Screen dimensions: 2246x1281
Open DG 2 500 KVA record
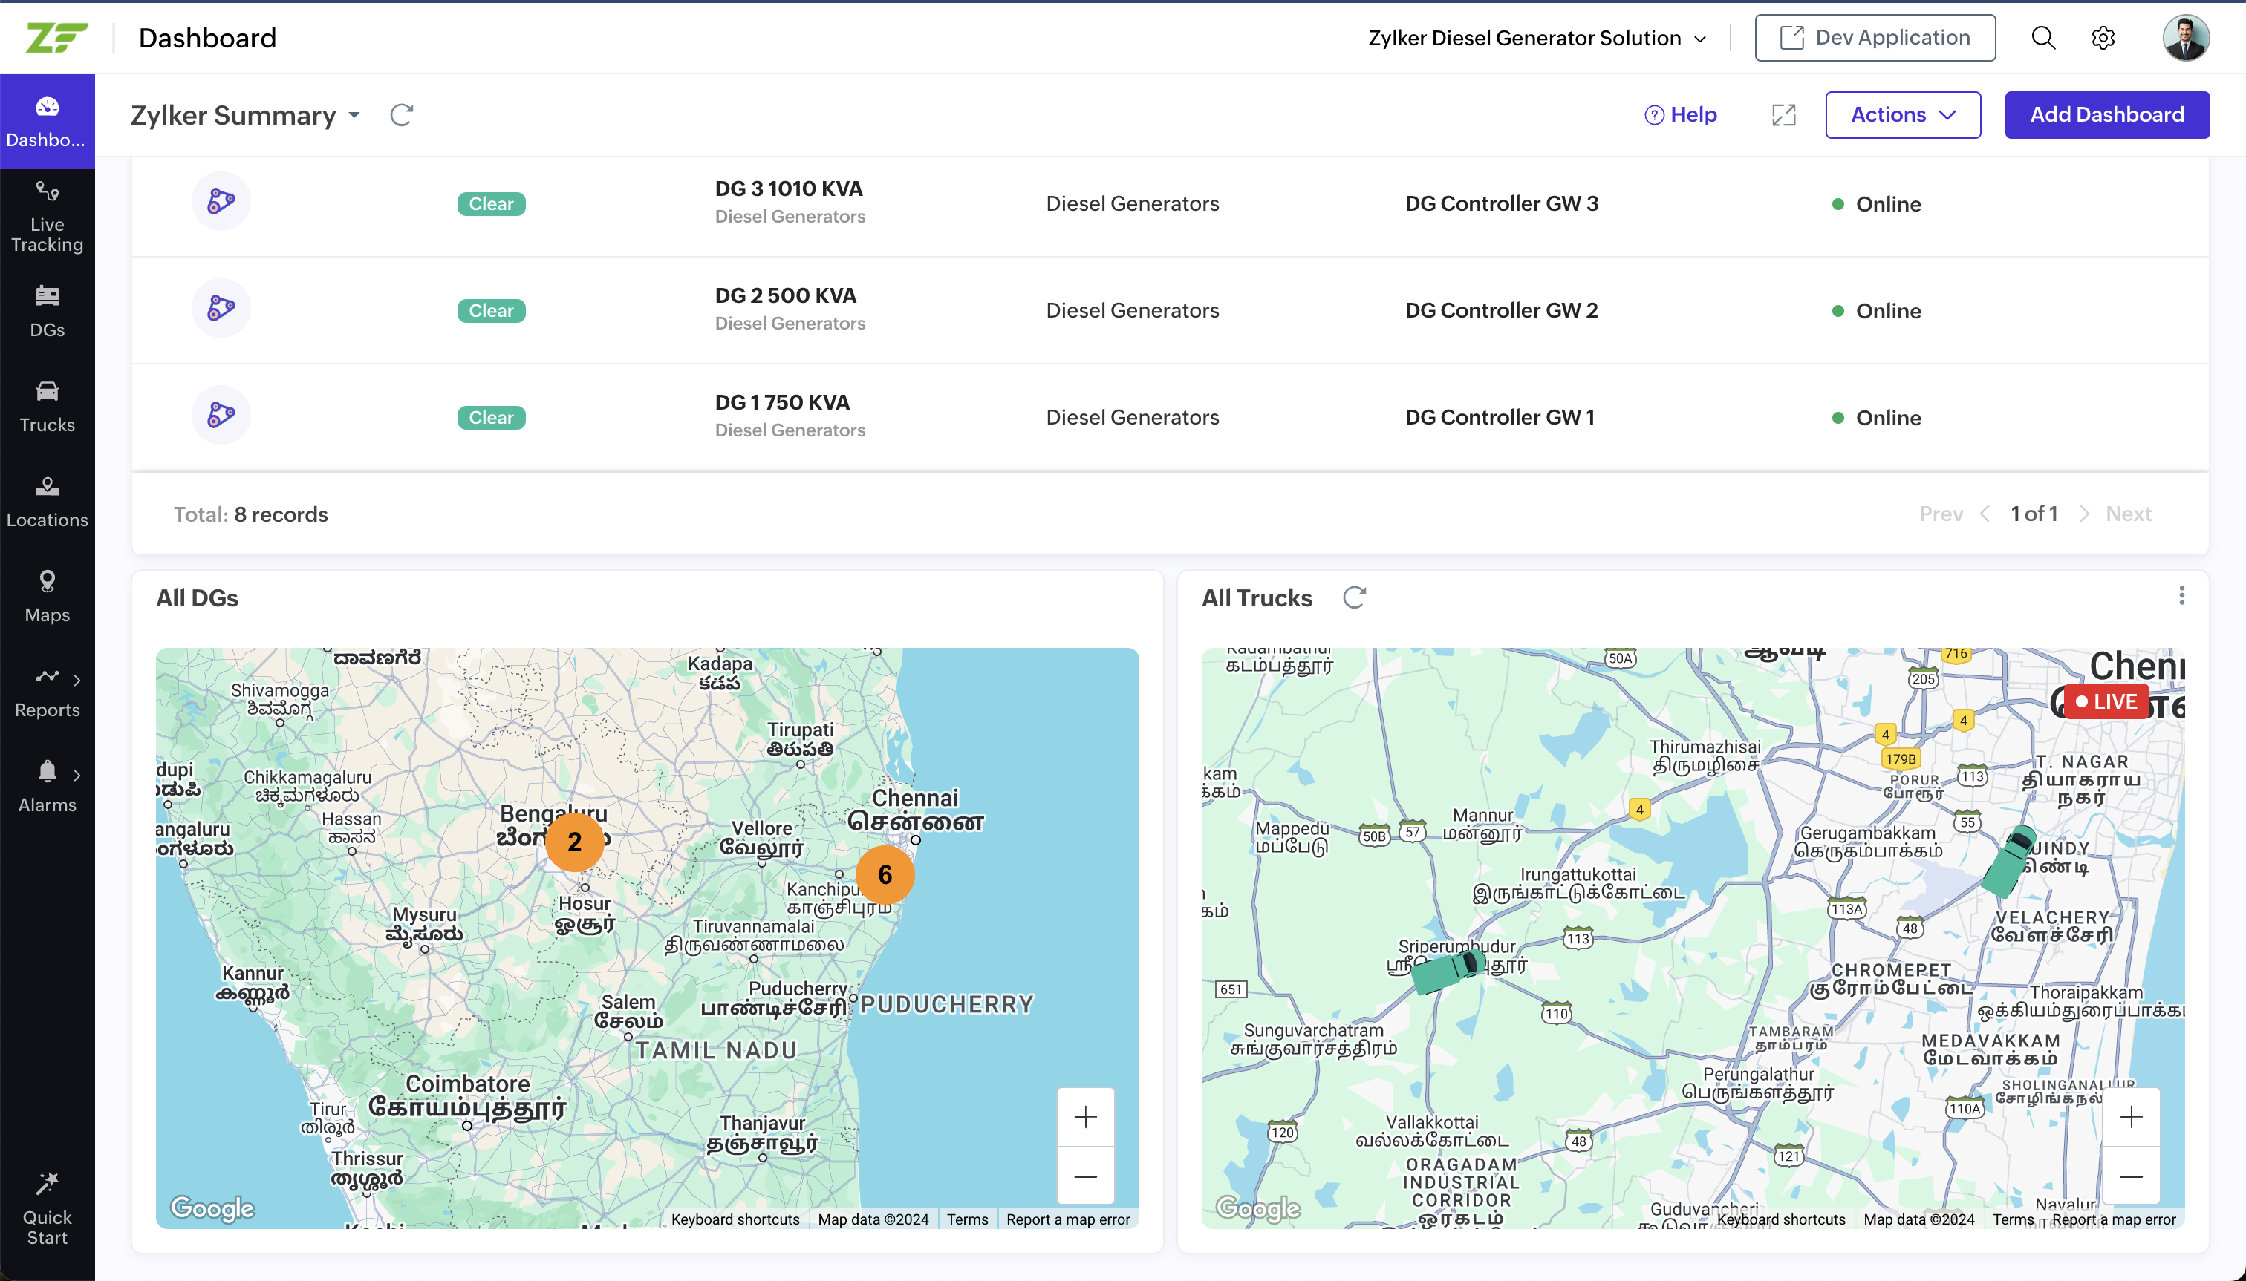point(785,295)
